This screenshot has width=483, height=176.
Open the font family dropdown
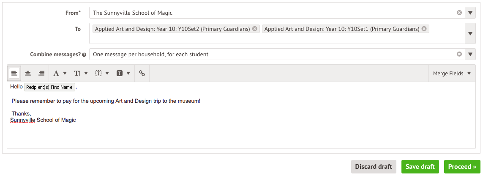pyautogui.click(x=60, y=73)
